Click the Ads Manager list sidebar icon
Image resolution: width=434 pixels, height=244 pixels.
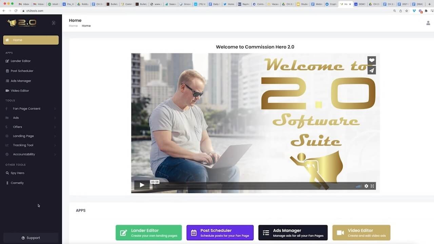pyautogui.click(x=7, y=81)
